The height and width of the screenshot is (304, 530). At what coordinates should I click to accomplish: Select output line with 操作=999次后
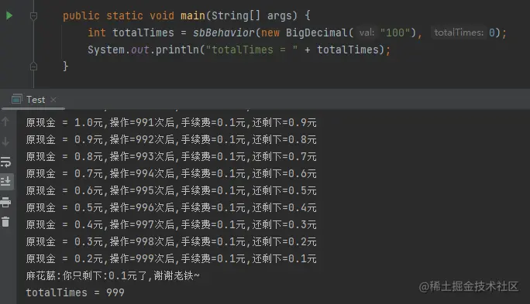tap(171, 258)
